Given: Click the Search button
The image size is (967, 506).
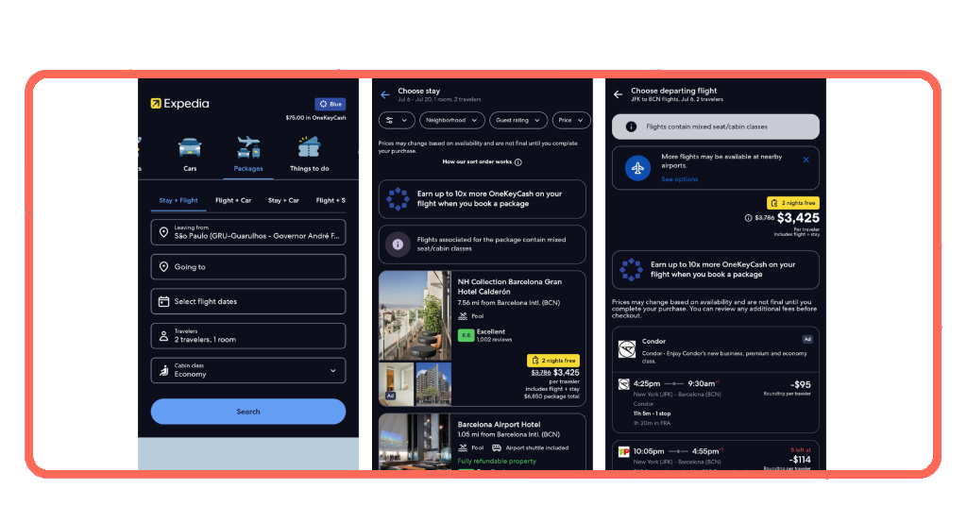Looking at the screenshot, I should tap(248, 411).
